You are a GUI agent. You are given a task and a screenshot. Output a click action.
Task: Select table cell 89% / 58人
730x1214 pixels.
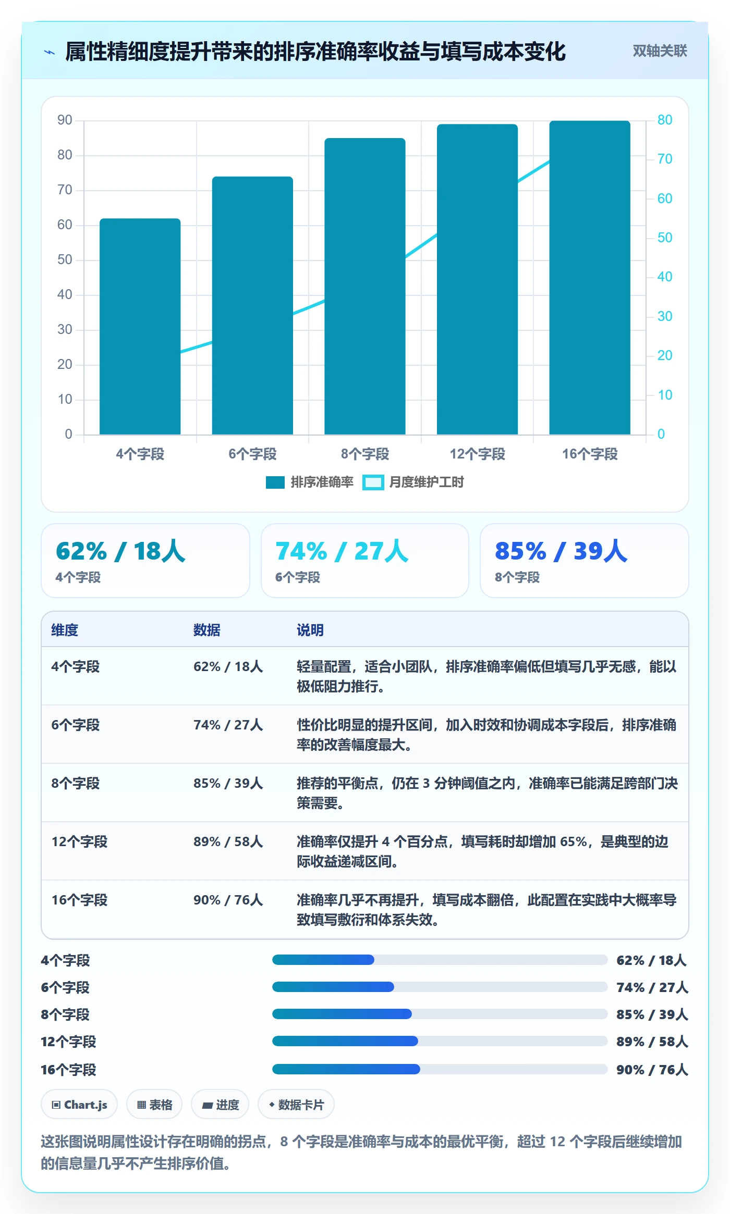pyautogui.click(x=228, y=841)
